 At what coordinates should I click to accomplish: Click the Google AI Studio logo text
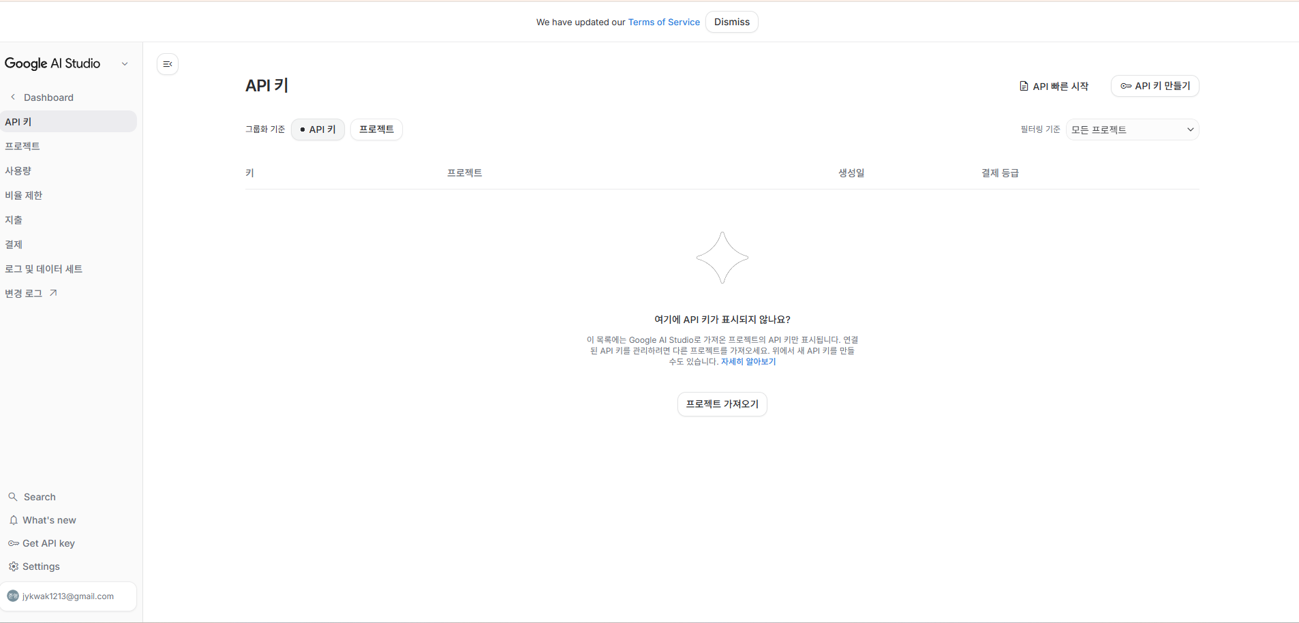52,63
